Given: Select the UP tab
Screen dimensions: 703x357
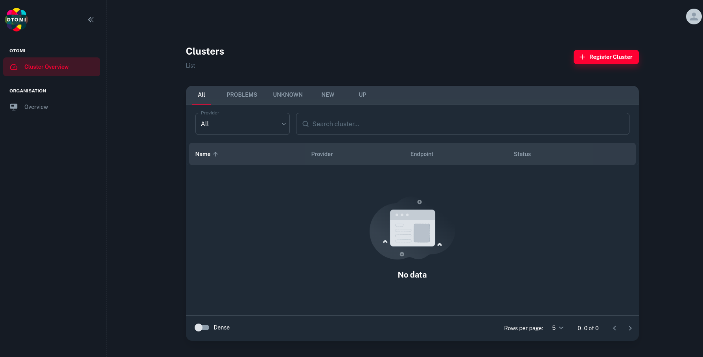Looking at the screenshot, I should pos(362,95).
